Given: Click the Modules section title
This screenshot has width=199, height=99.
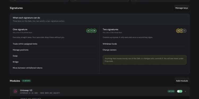Looking at the screenshot, I should [x=15, y=81].
